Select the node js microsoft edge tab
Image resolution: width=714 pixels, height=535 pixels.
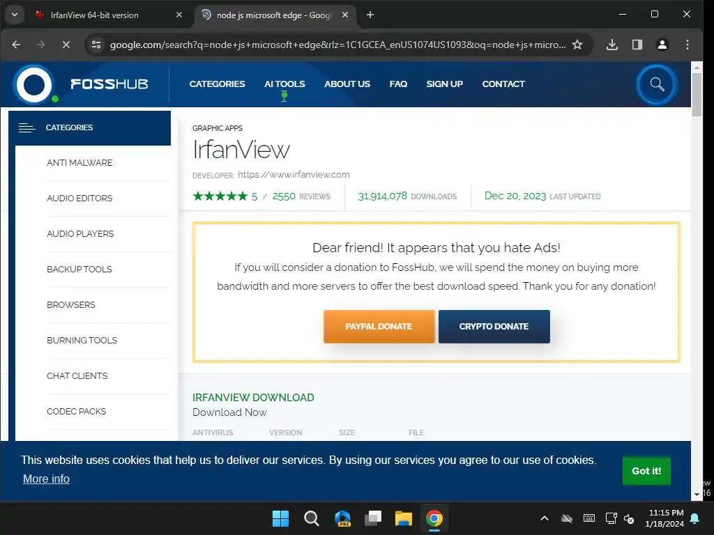point(275,15)
